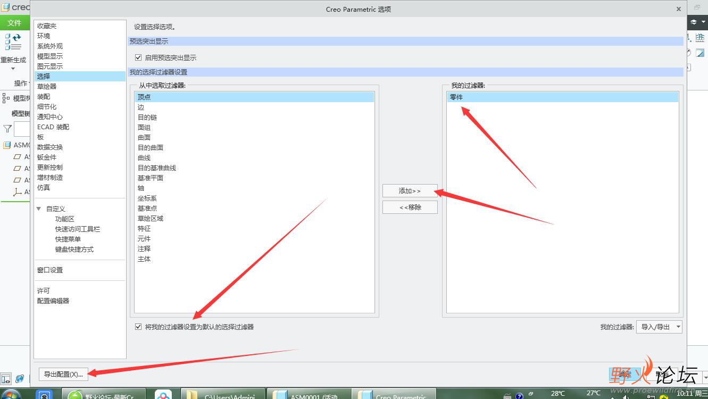
Task: Click the blue sketch icon at the right ribbon edge
Action: 701,53
